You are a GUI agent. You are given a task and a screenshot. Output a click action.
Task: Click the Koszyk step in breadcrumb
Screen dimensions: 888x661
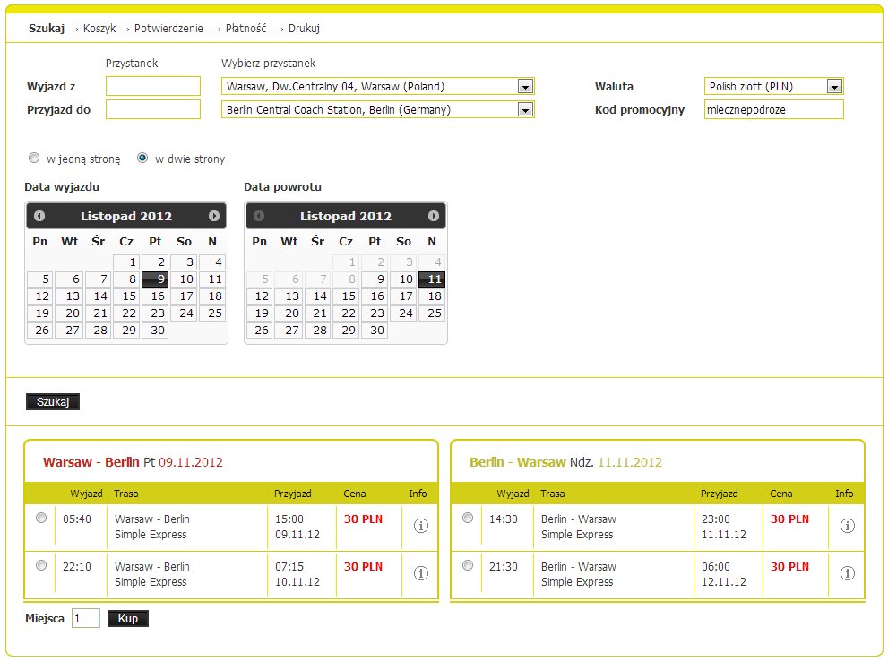point(99,29)
